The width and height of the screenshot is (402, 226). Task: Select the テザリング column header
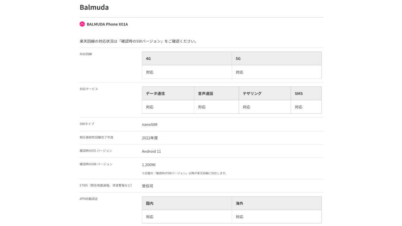tap(251, 93)
